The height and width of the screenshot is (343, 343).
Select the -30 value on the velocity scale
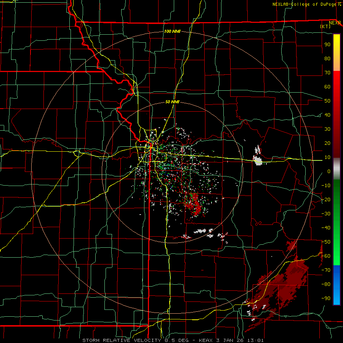326,214
